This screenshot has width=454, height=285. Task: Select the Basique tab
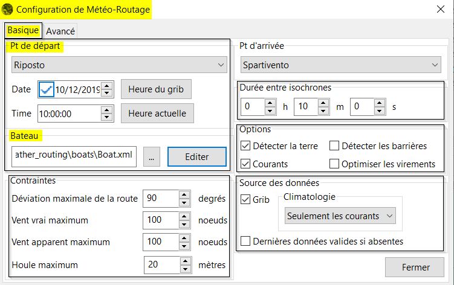click(23, 30)
